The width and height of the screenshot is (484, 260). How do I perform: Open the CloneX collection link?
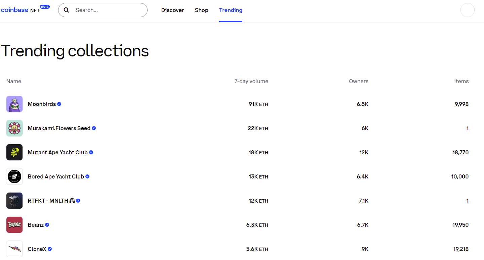pos(37,249)
